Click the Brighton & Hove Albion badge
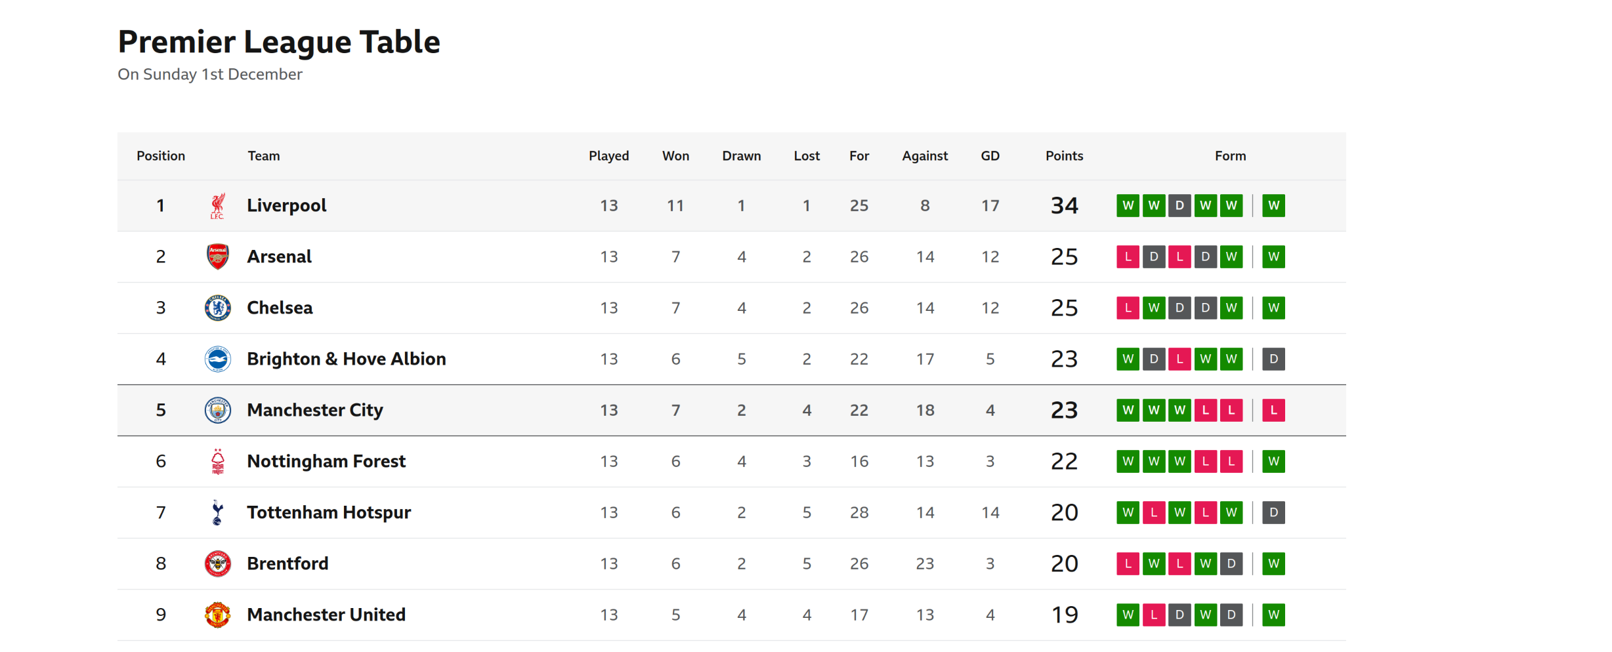 [217, 359]
